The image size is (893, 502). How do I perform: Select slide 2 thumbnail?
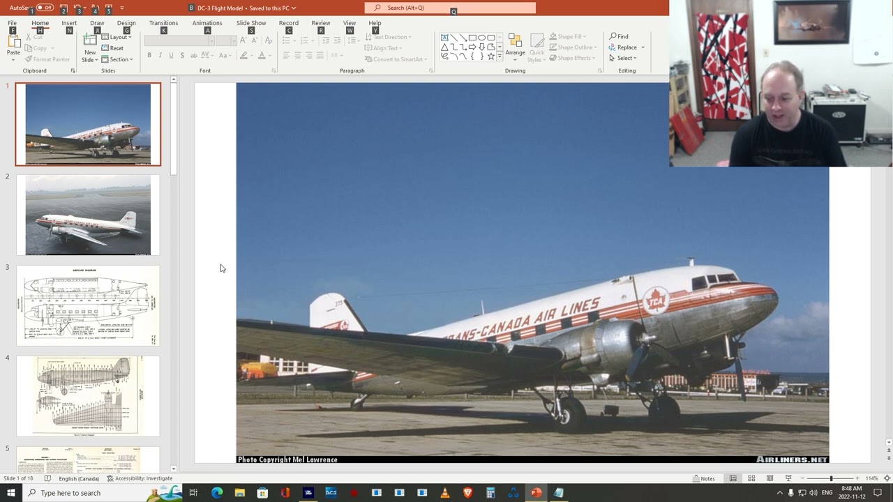88,215
